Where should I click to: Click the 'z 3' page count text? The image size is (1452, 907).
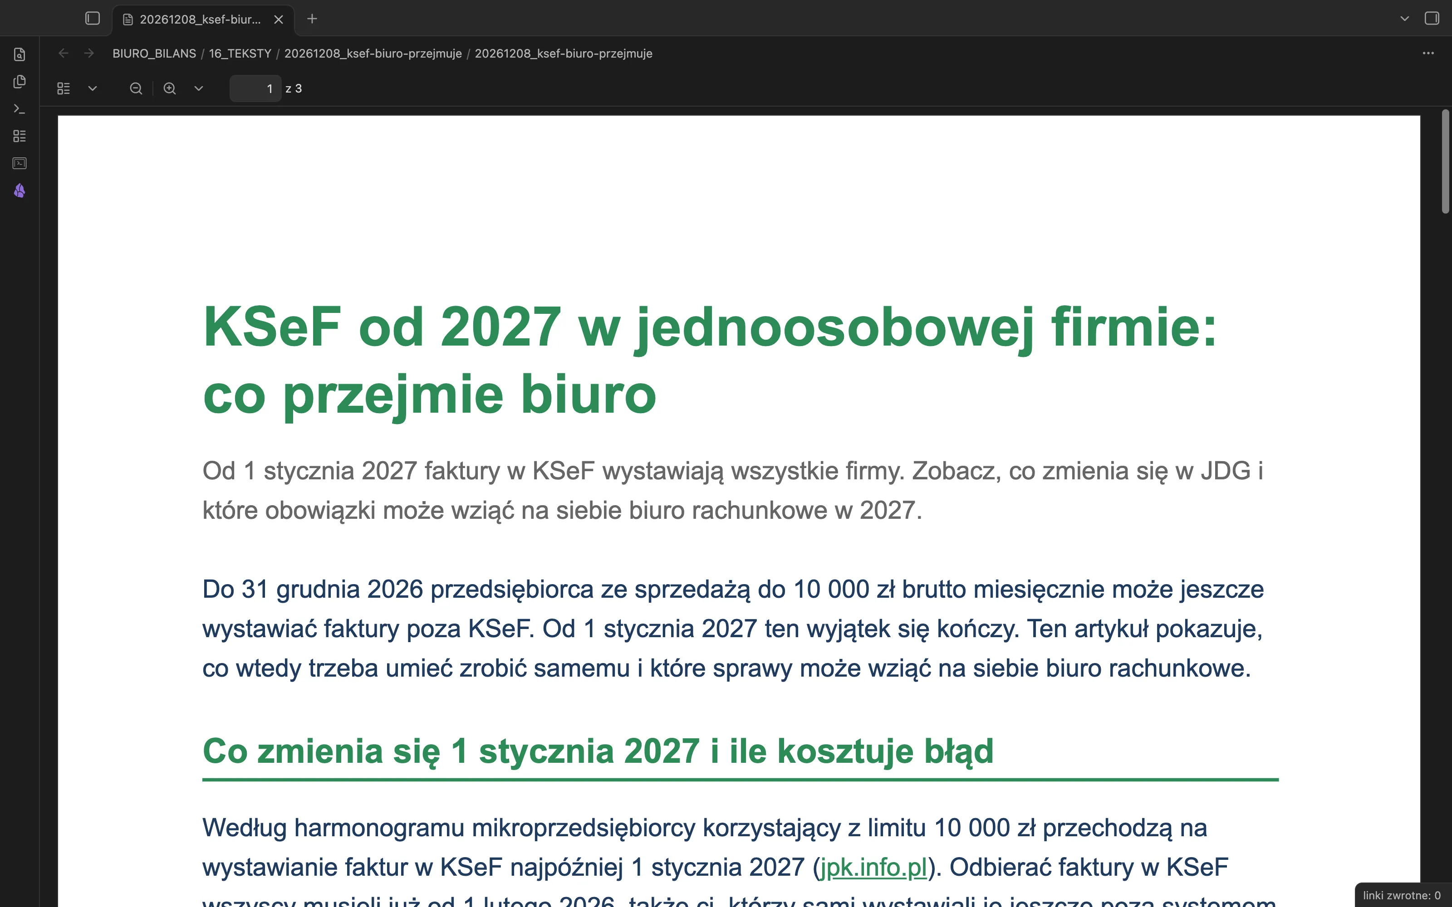[294, 89]
